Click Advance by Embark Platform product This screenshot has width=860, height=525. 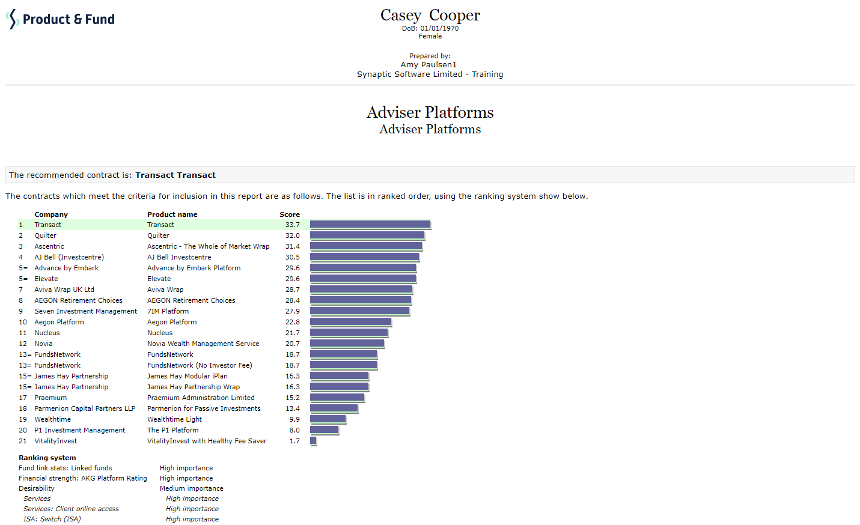194,268
